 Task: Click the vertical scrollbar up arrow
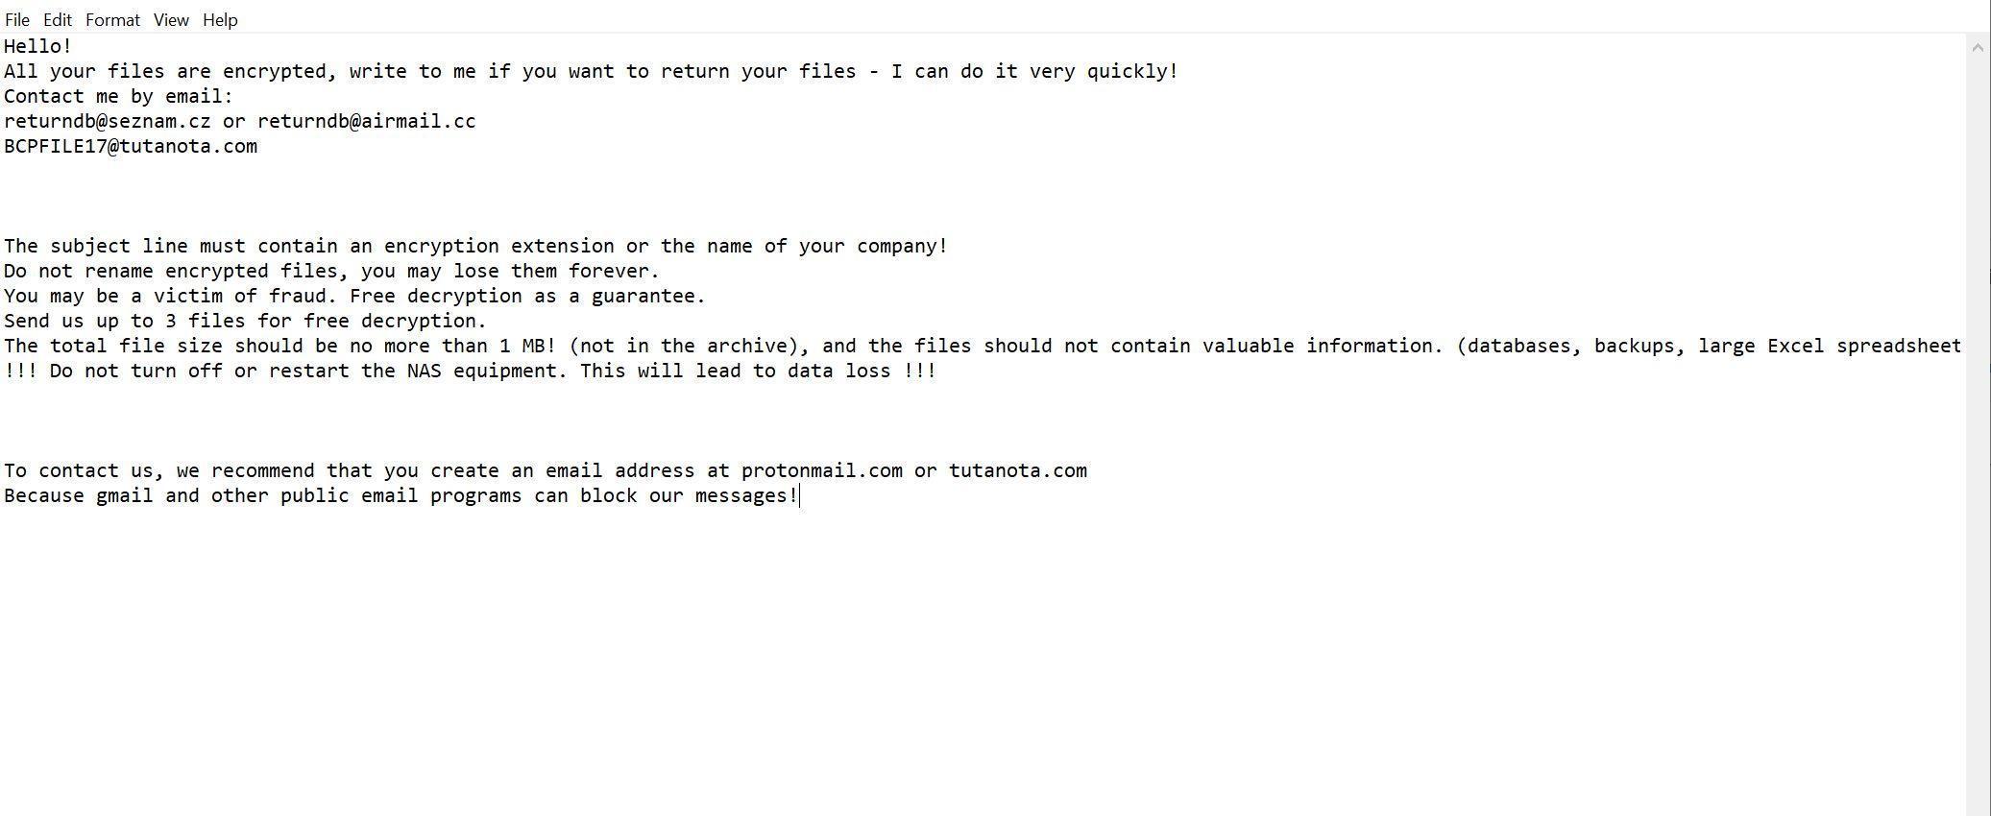tap(1977, 47)
